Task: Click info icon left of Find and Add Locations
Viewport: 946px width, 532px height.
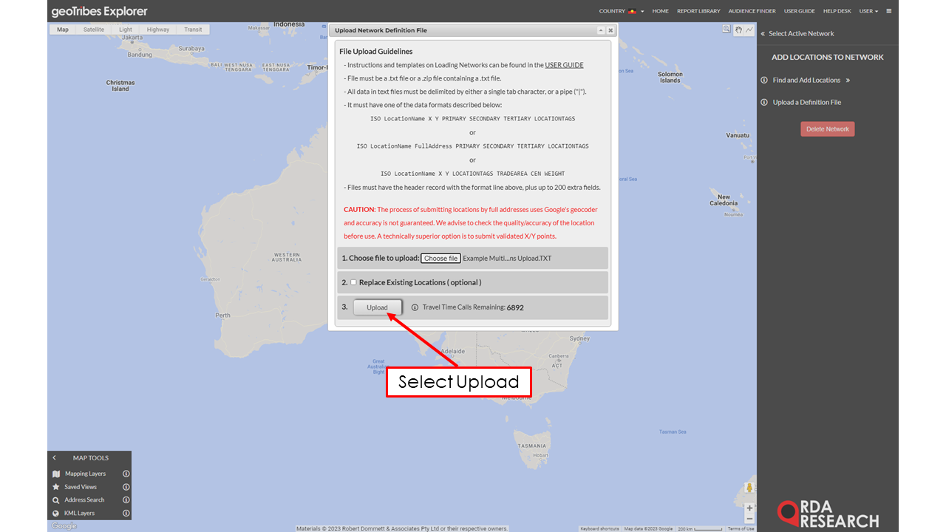Action: point(764,80)
